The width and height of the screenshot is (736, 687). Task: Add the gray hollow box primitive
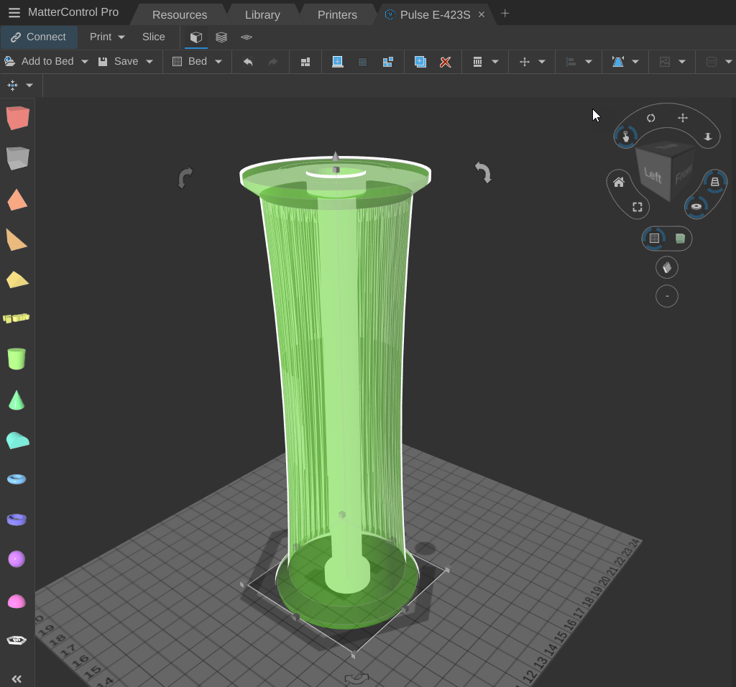click(18, 158)
